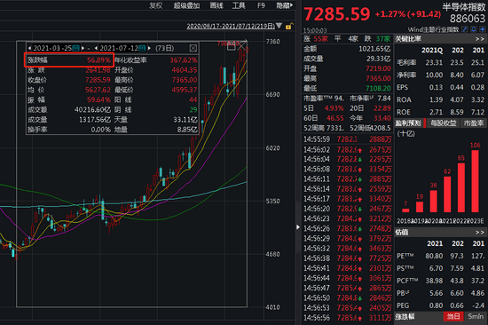This screenshot has width=488, height=325.
Task: Click the index name 半导体指数
Action: pos(463,7)
